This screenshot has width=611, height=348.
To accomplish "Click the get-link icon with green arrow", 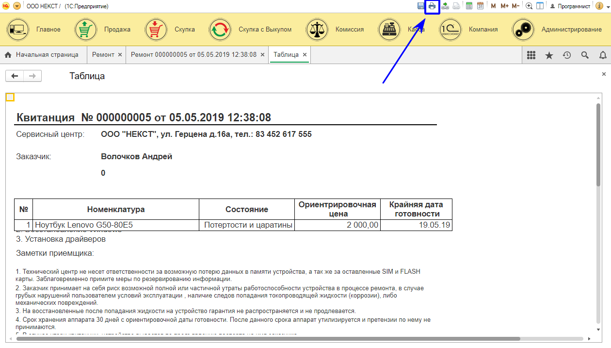I will pos(445,6).
